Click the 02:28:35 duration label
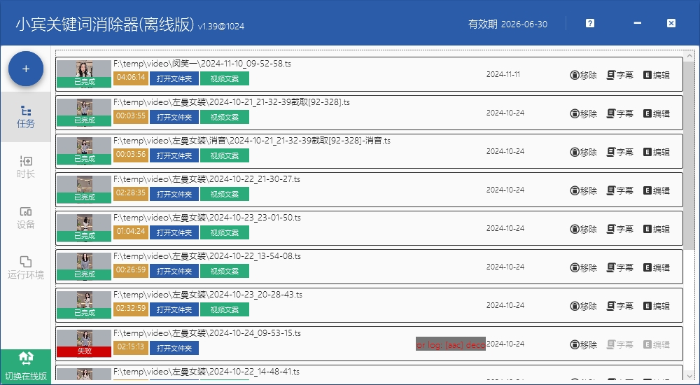 tap(131, 193)
